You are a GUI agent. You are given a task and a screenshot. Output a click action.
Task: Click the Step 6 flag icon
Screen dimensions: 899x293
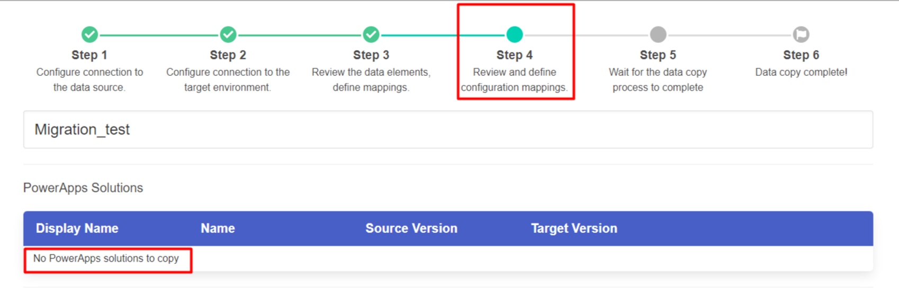pos(801,34)
